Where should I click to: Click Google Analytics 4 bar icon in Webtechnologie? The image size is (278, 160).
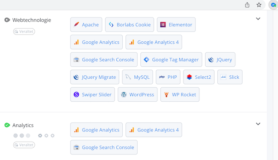[x=132, y=42]
